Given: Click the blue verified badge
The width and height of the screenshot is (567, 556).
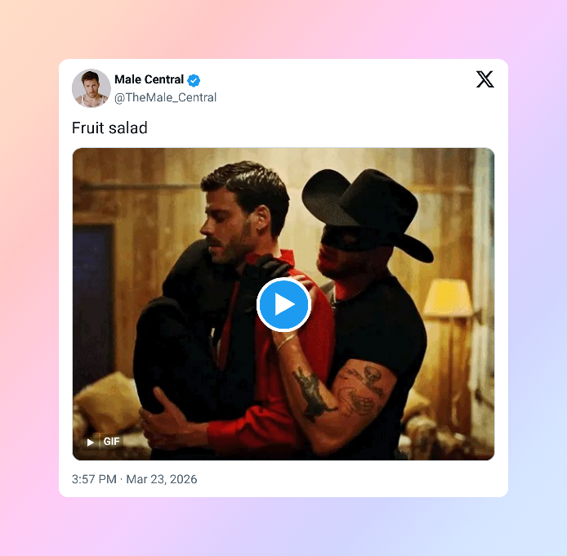Looking at the screenshot, I should 194,80.
